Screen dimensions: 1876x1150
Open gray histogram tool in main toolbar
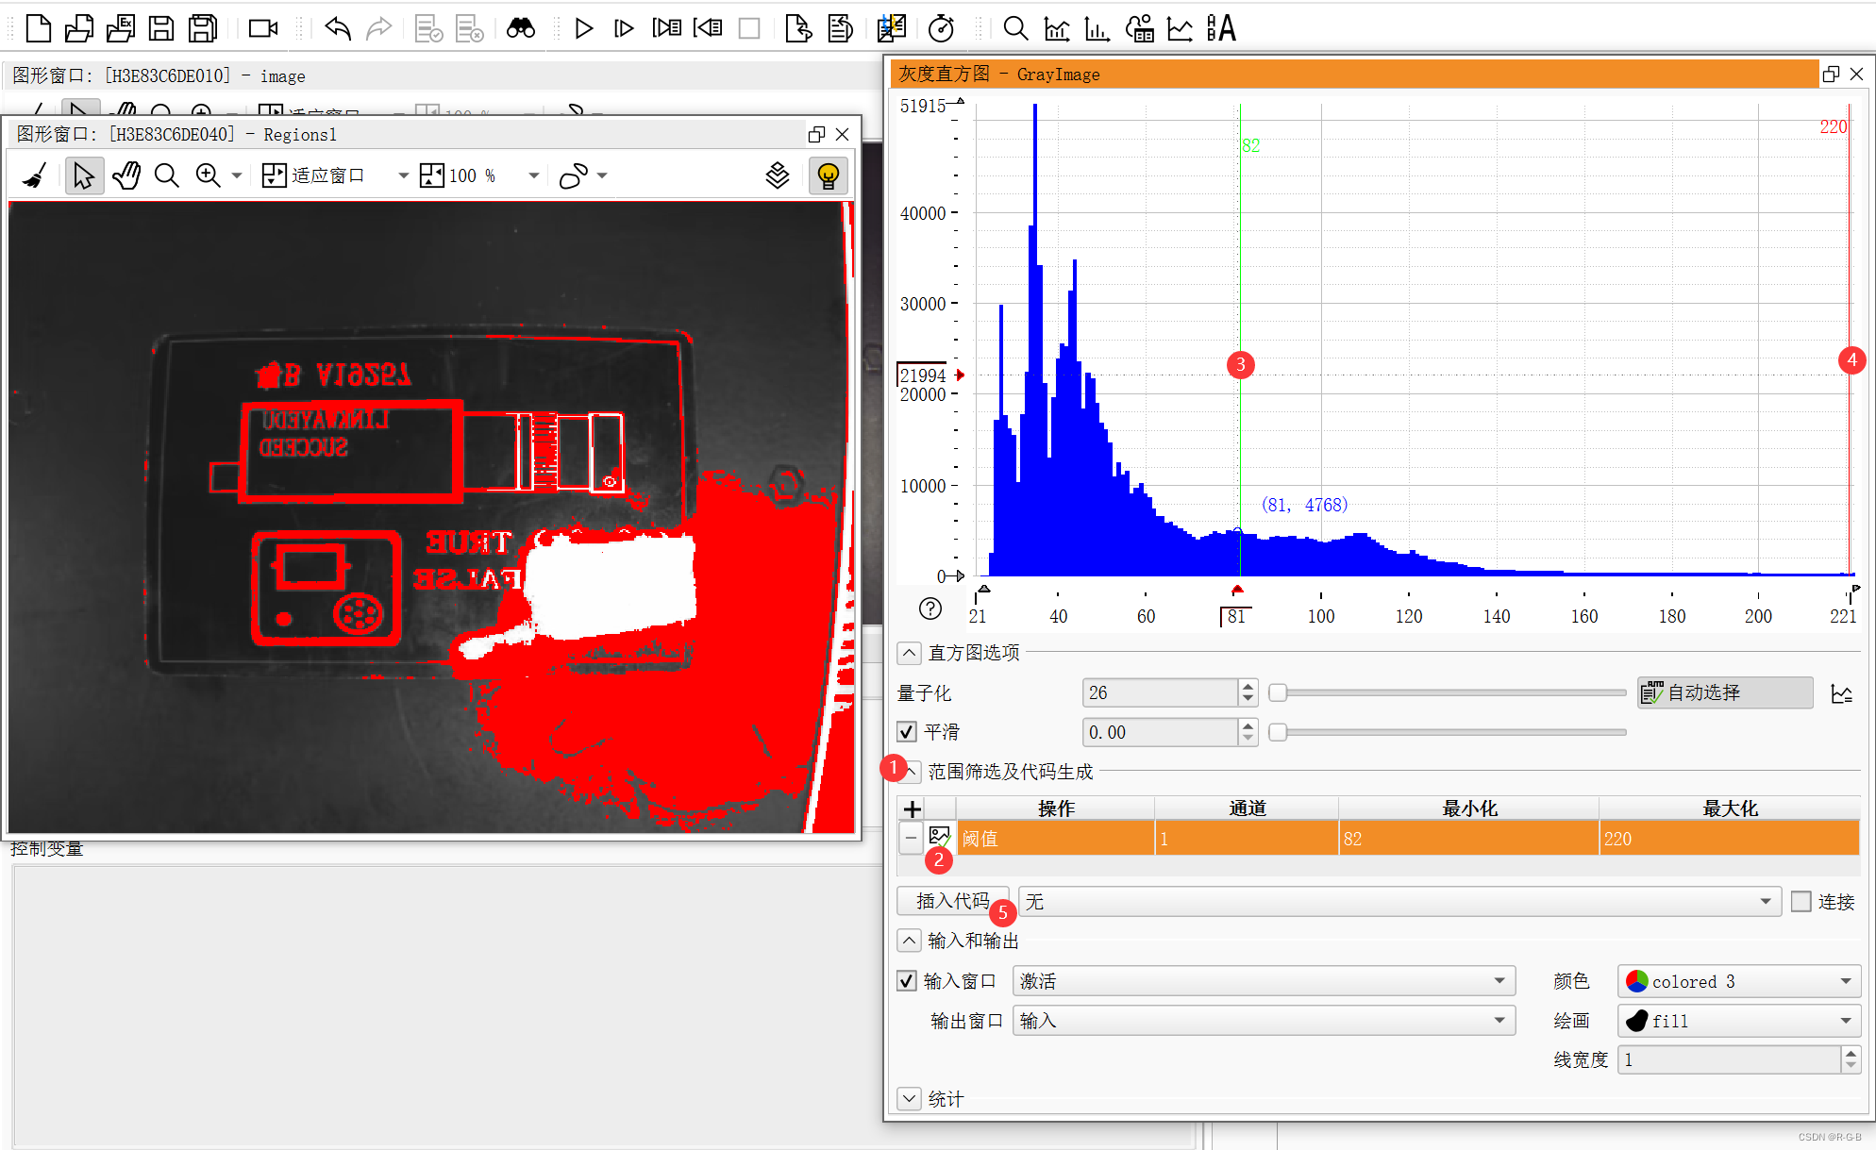(1057, 28)
